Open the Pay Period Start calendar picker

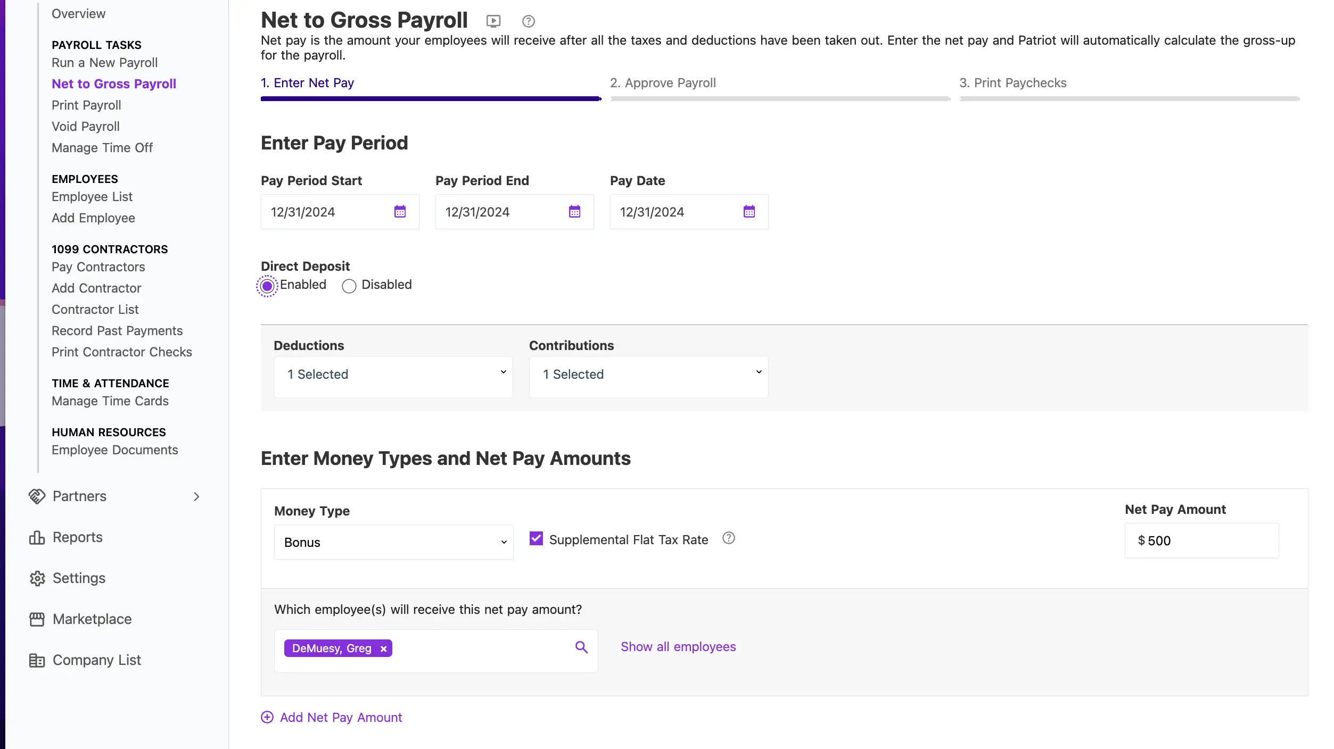pos(400,212)
